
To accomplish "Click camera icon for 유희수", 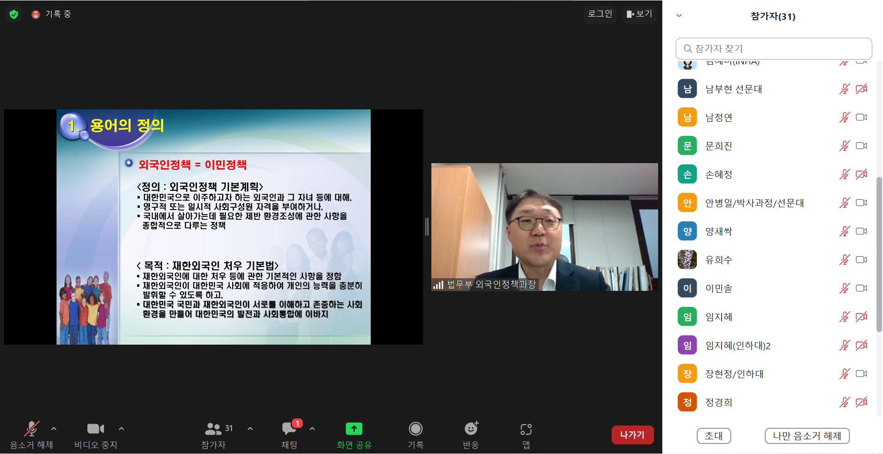I will pos(861,260).
